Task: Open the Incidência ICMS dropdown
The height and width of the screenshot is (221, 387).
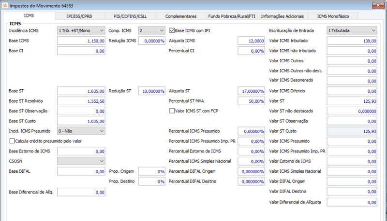Action: tap(81, 30)
